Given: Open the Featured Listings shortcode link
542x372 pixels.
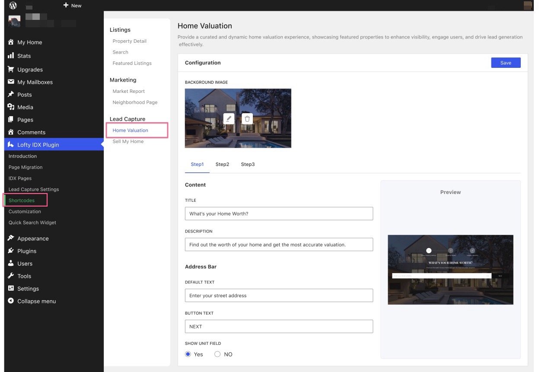Looking at the screenshot, I should 132,63.
